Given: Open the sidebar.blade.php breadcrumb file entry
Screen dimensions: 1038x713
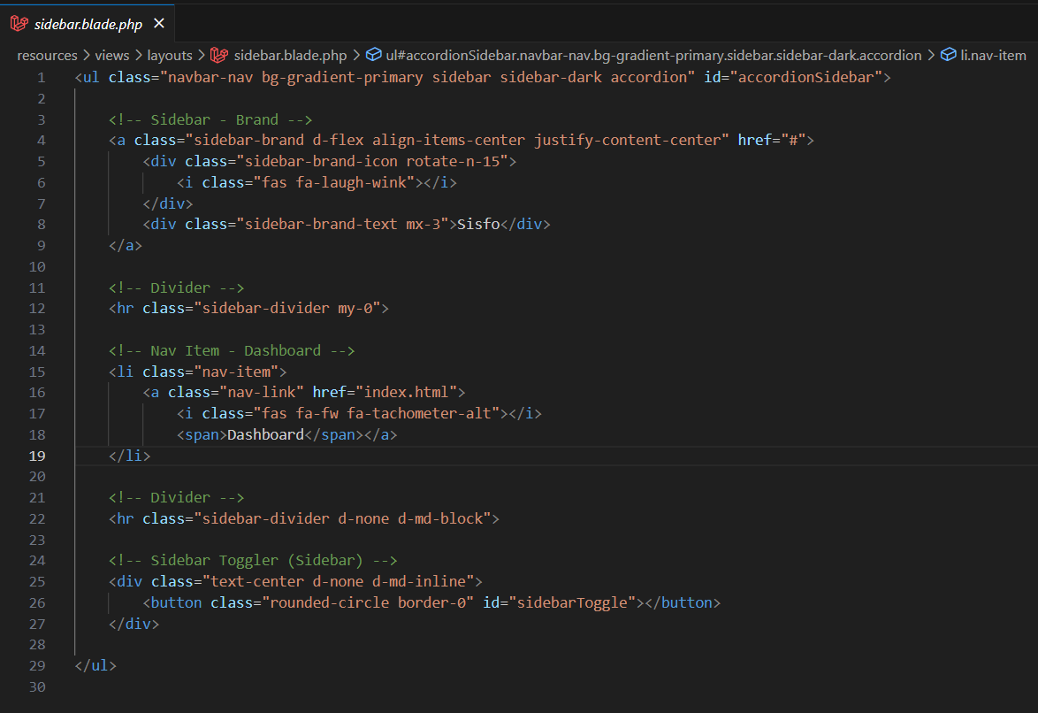Looking at the screenshot, I should coord(290,55).
